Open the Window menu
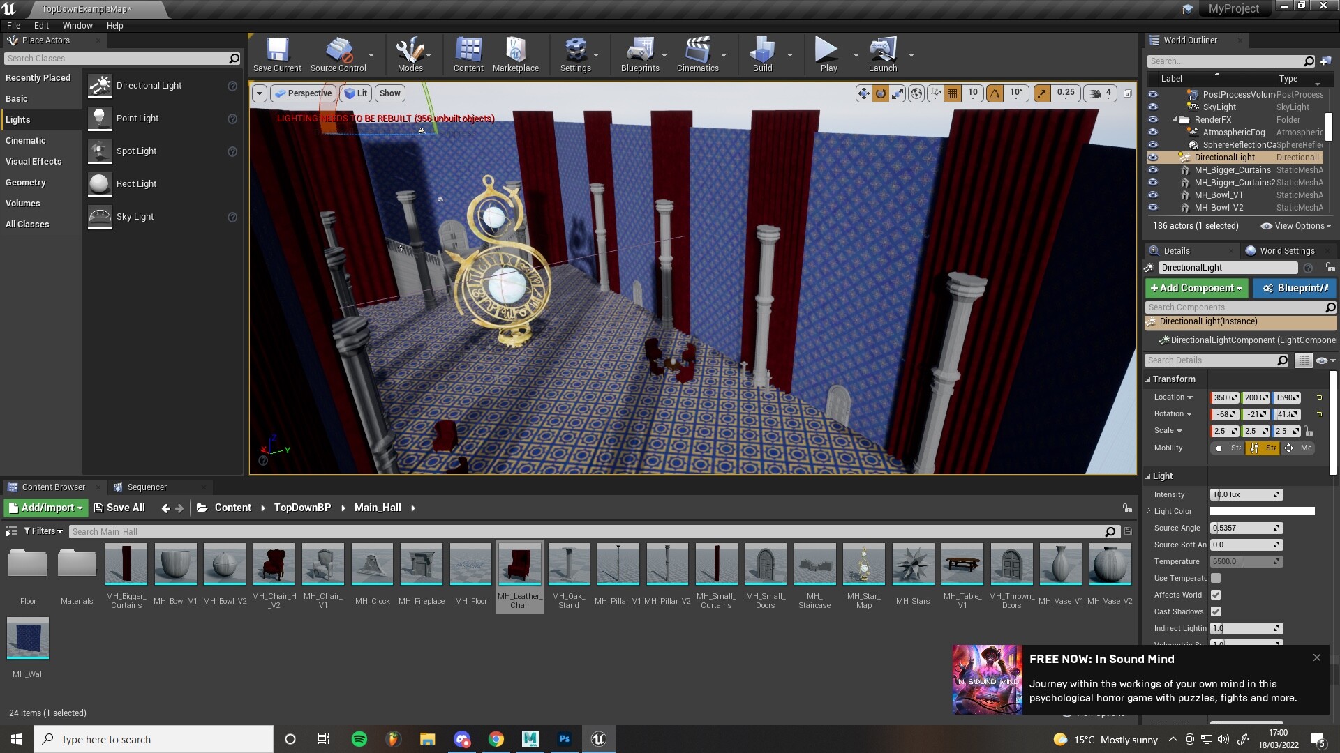 pyautogui.click(x=77, y=25)
